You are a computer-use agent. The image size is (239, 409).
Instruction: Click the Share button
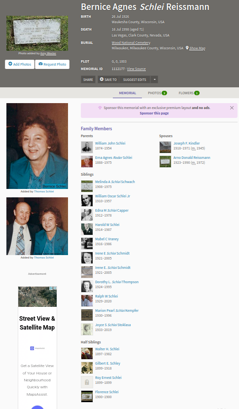(88, 79)
